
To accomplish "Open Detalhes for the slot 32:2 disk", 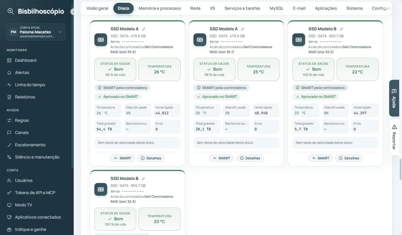I will (x=349, y=158).
